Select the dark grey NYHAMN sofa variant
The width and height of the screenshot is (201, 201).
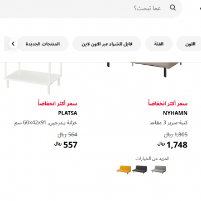(140, 170)
